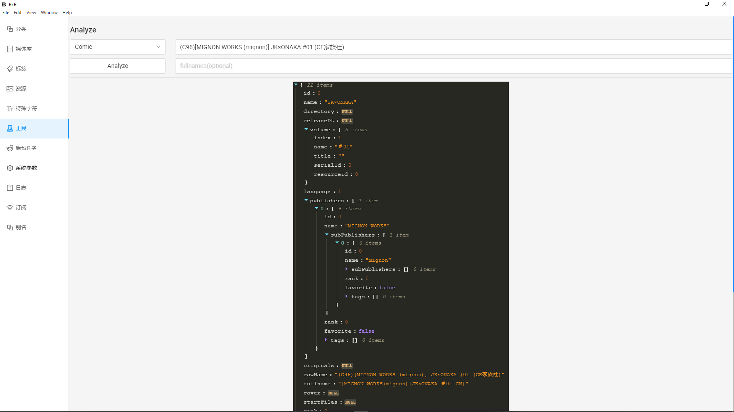Collapse the publishers array node

click(x=306, y=200)
